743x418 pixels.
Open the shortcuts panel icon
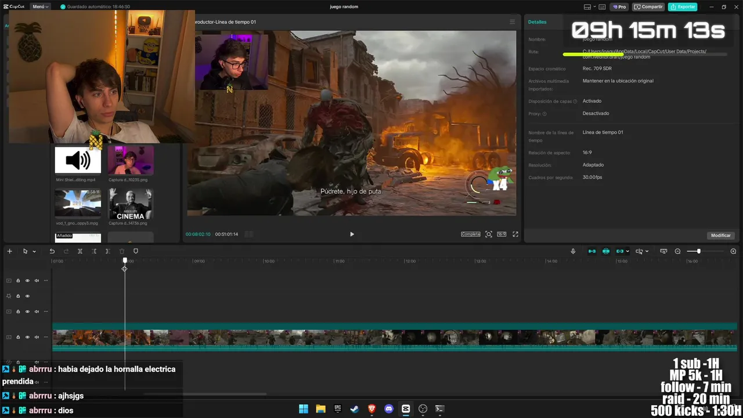(x=603, y=7)
